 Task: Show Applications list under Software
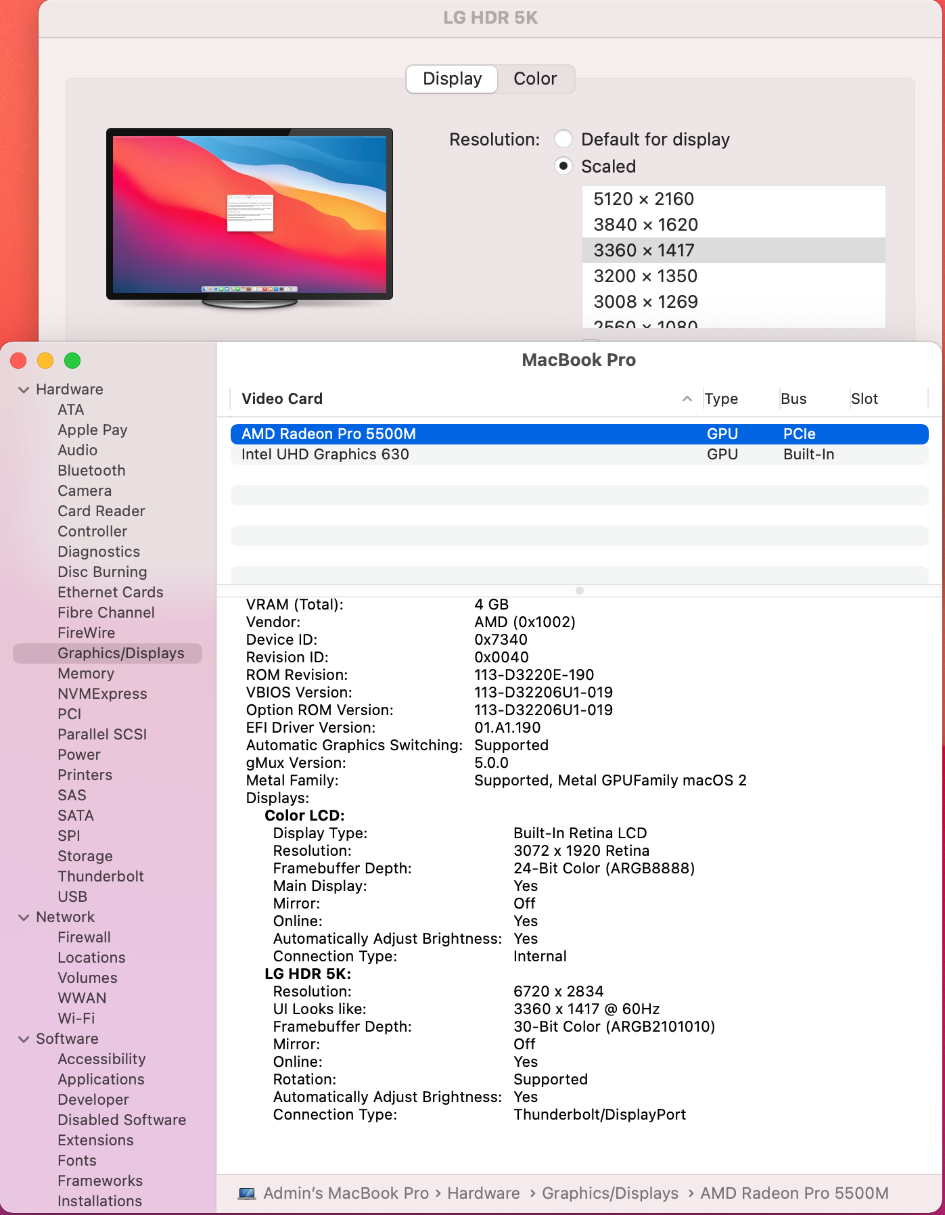(x=101, y=1080)
